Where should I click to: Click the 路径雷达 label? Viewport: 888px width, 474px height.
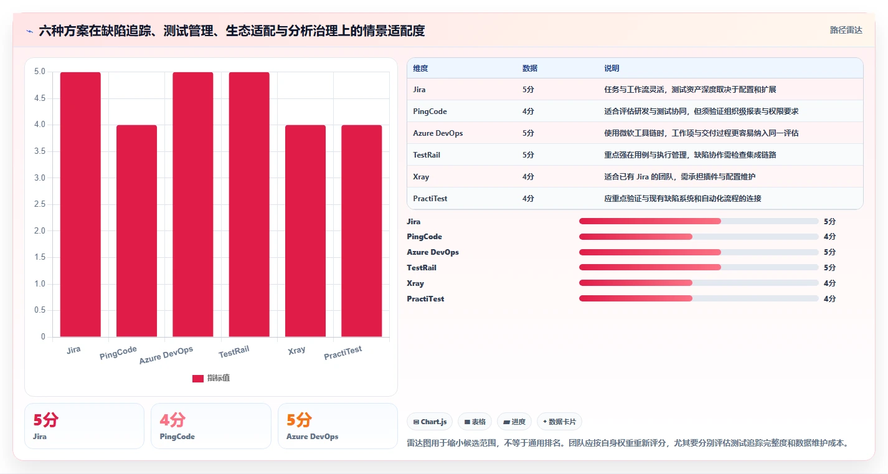tap(846, 30)
